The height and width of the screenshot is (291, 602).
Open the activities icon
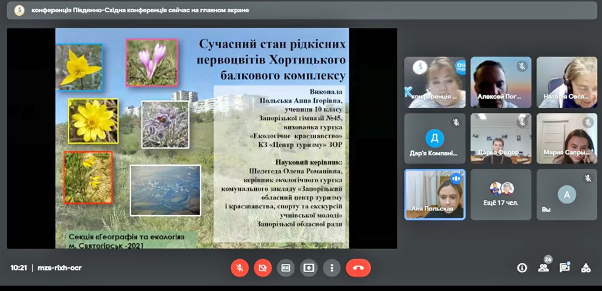click(x=586, y=268)
